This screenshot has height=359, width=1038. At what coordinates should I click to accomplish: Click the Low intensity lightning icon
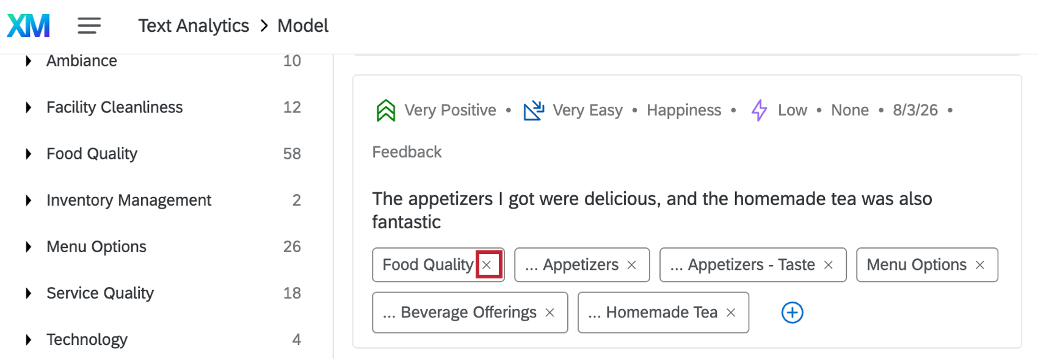759,111
